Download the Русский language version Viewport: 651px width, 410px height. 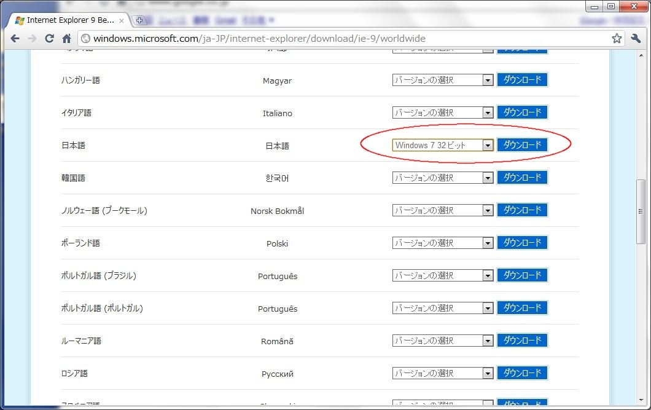coord(522,373)
